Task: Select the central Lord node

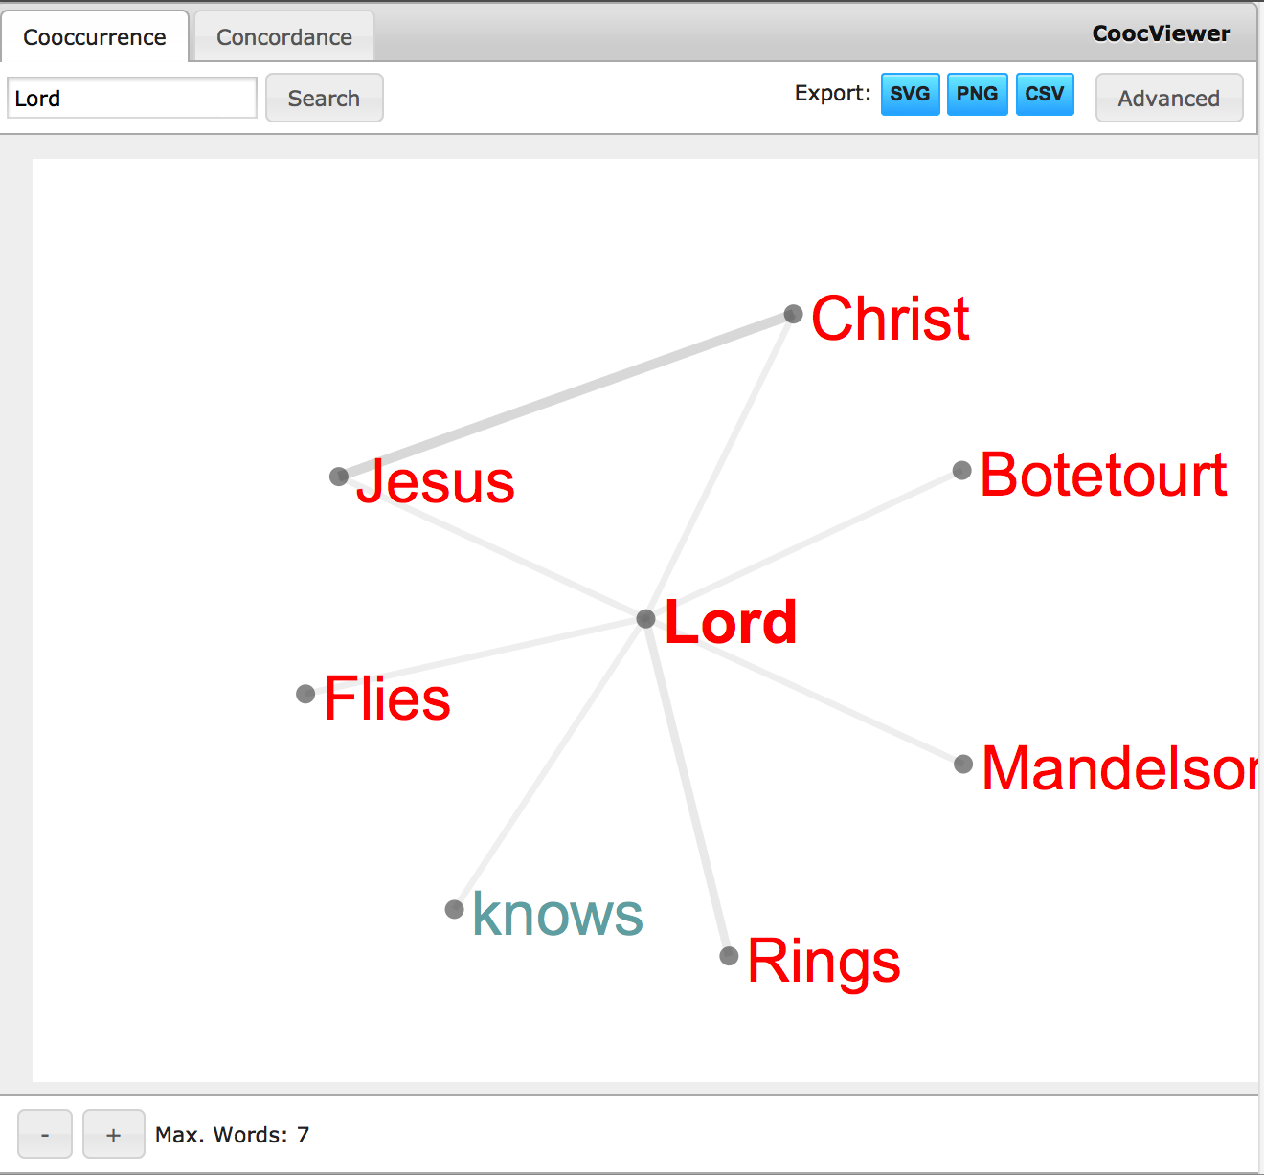Action: [x=645, y=619]
